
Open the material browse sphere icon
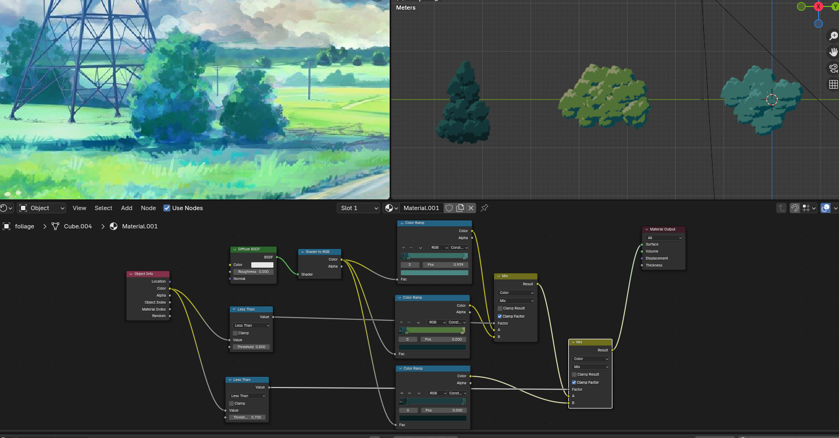(392, 208)
